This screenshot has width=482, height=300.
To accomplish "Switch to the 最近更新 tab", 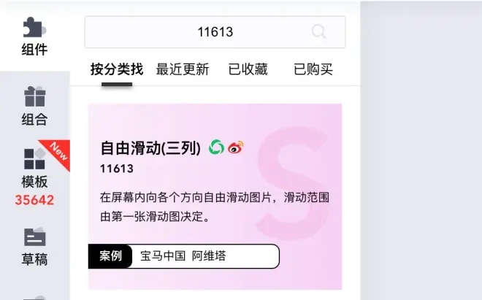I will click(x=183, y=69).
